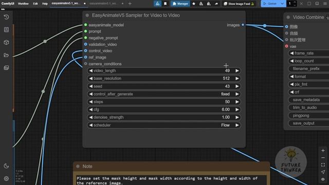Toggle save_metadata in Video Combine
The image size is (329, 185).
pos(308,100)
